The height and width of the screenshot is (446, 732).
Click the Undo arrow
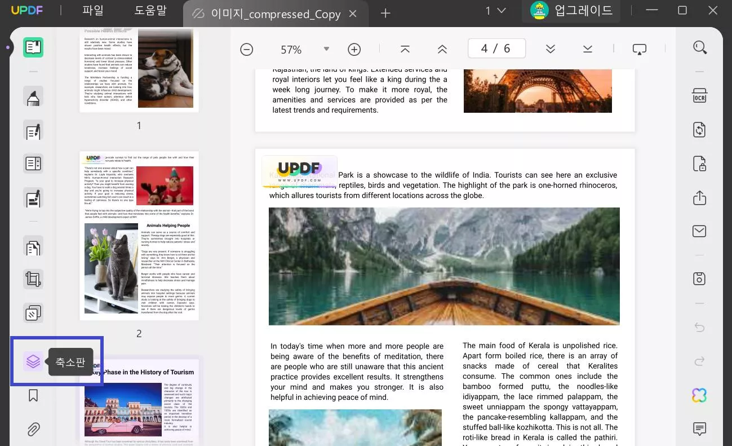point(699,327)
